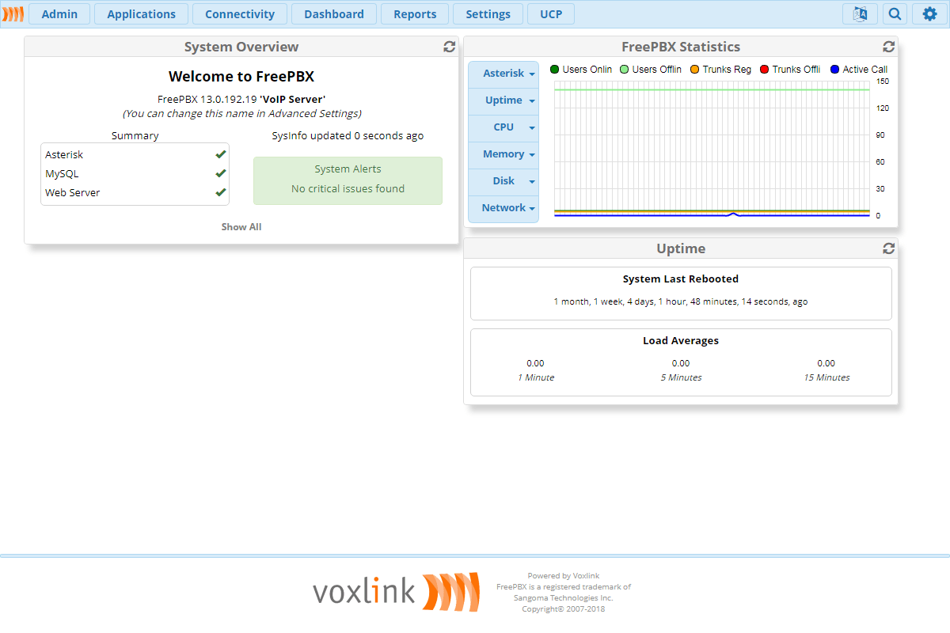The height and width of the screenshot is (633, 950).
Task: Click the System Last Rebooted time text
Action: coord(681,301)
